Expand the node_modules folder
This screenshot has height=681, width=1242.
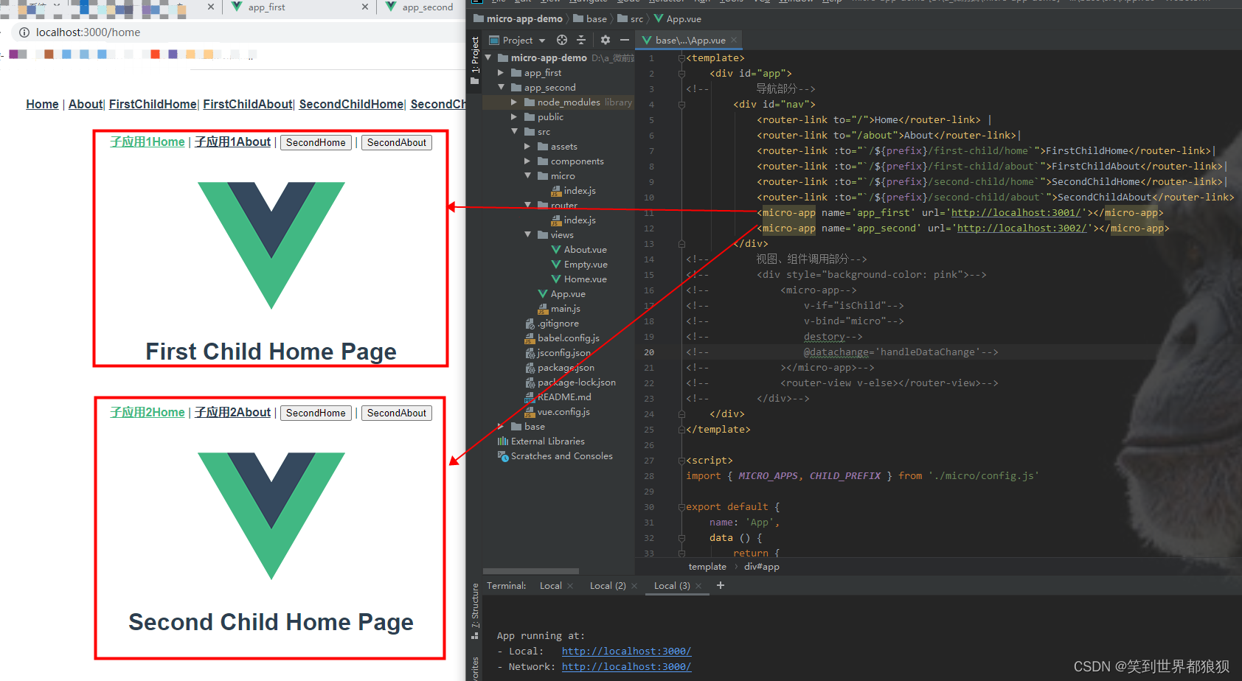pyautogui.click(x=515, y=102)
